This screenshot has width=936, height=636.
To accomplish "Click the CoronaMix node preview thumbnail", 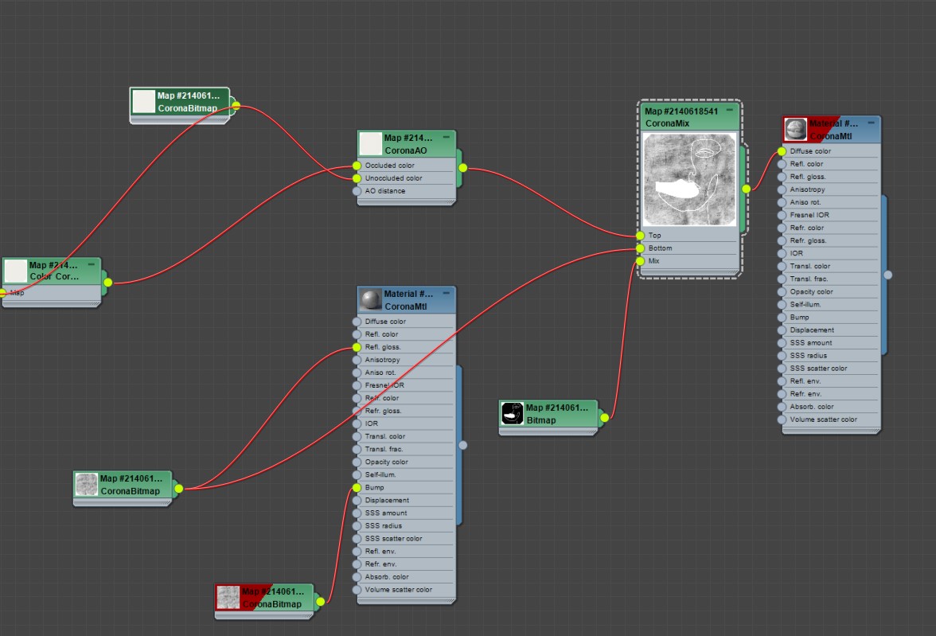I will click(689, 179).
